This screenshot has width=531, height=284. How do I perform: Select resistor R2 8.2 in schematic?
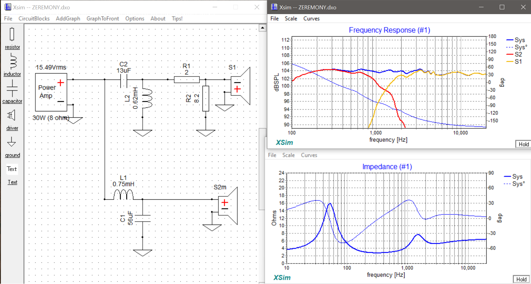(x=206, y=98)
